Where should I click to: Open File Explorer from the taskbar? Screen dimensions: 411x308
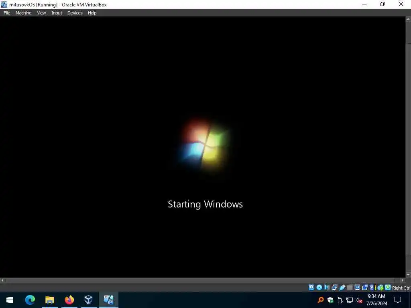(49, 300)
